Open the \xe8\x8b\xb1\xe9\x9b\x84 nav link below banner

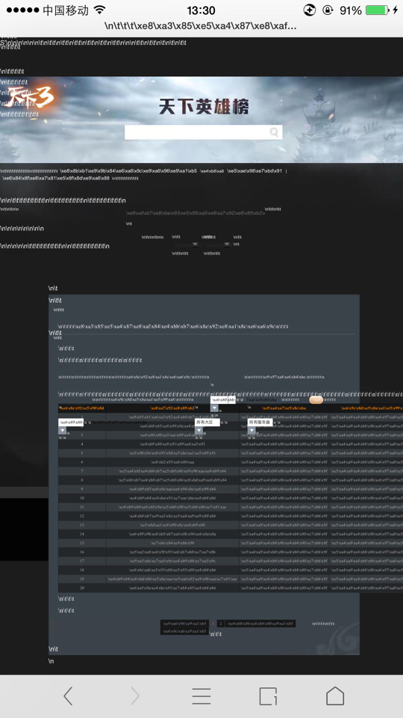128,171
